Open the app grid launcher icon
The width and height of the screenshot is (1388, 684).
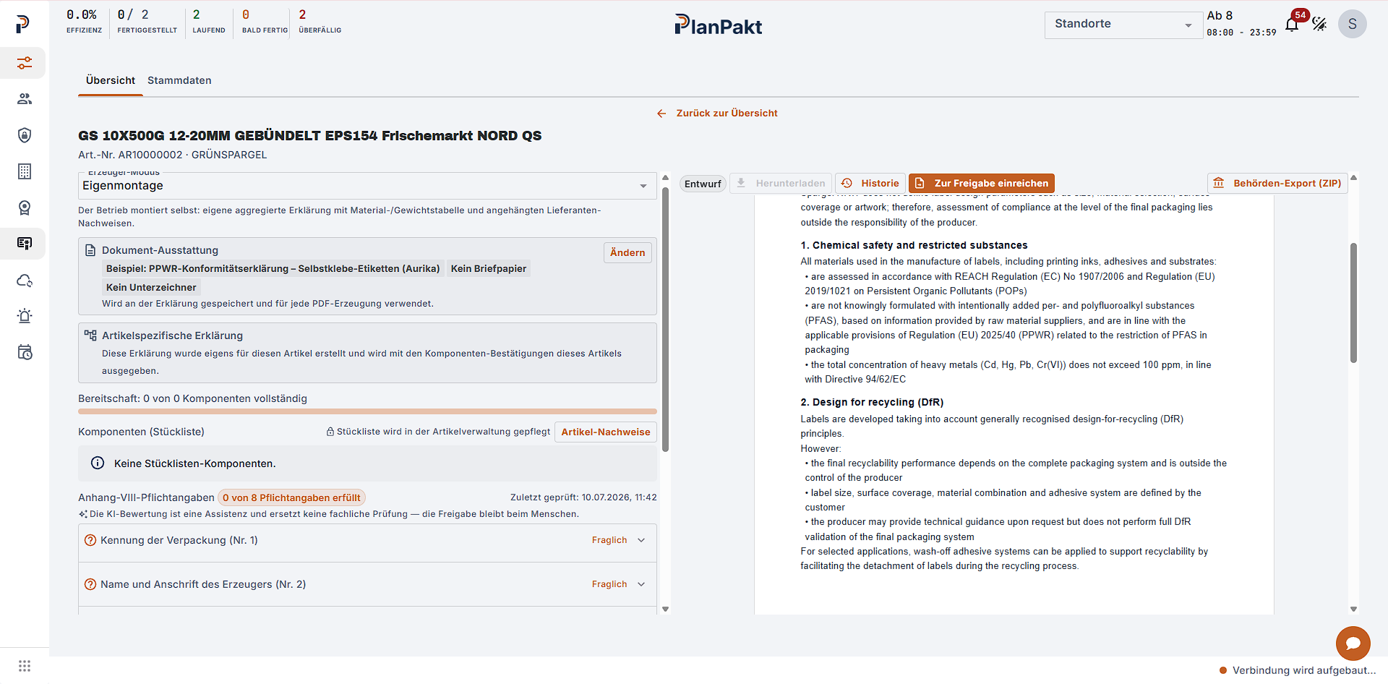[25, 666]
